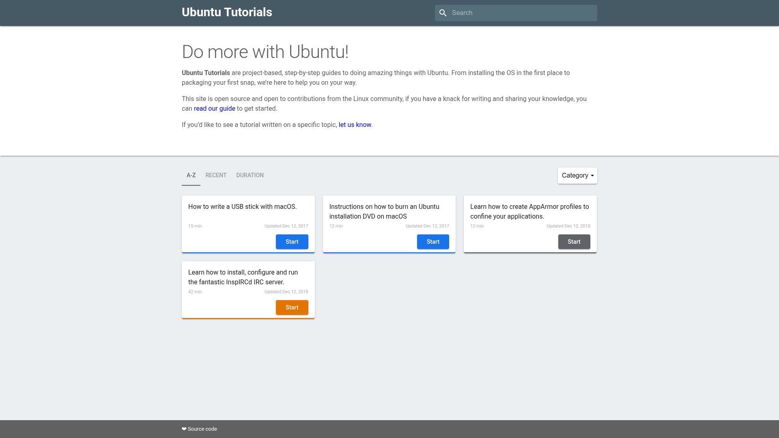Click 'Updated Dec 12, 2017' on USB stick card
779x438 pixels.
286,226
